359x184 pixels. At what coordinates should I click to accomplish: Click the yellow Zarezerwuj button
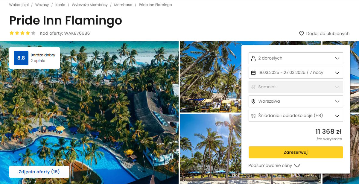pyautogui.click(x=296, y=152)
